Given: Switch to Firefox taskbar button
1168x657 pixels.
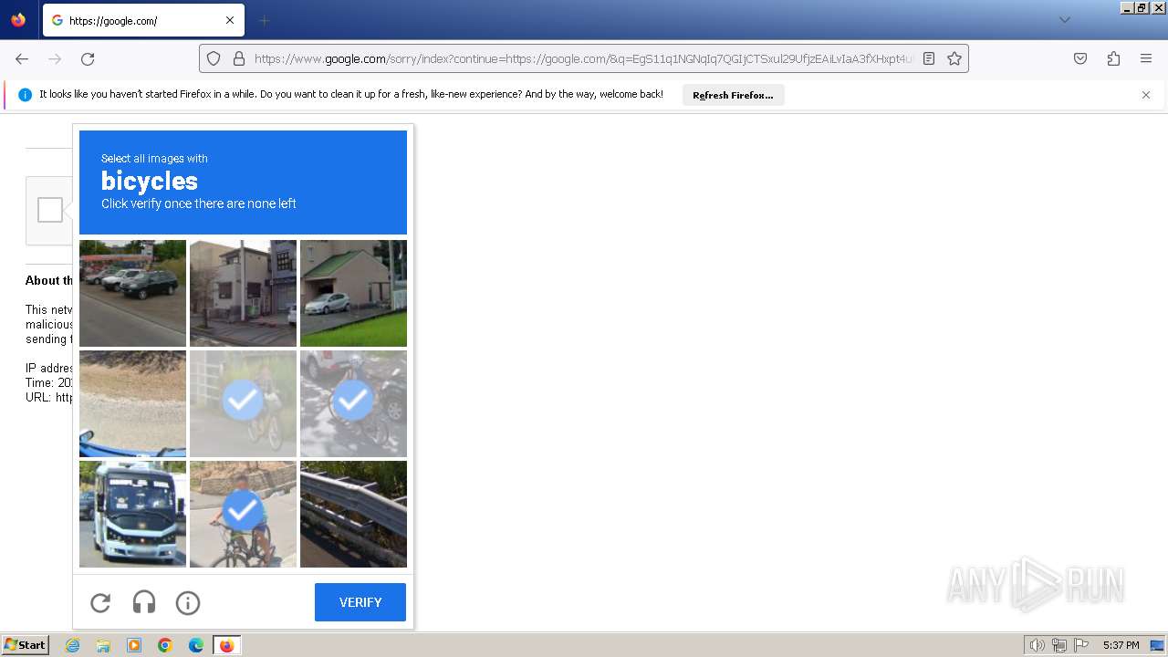Looking at the screenshot, I should pyautogui.click(x=226, y=645).
